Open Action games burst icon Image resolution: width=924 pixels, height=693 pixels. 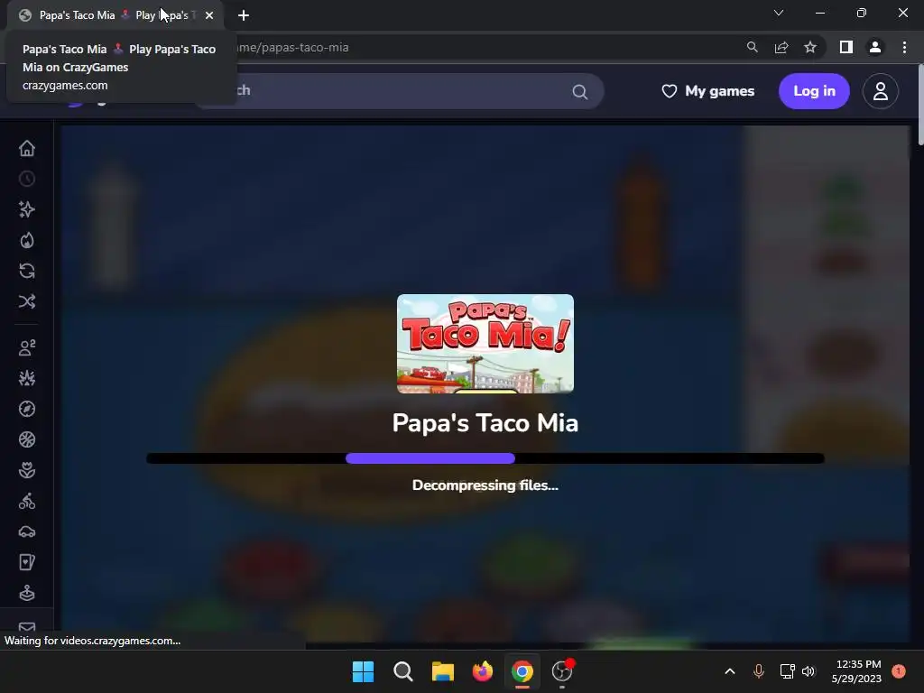[27, 378]
